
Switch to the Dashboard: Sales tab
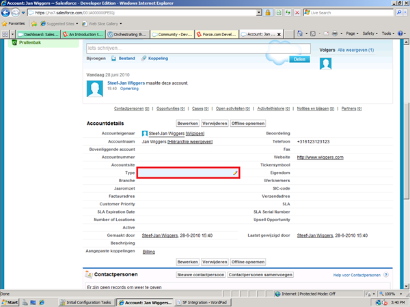[x=39, y=34]
